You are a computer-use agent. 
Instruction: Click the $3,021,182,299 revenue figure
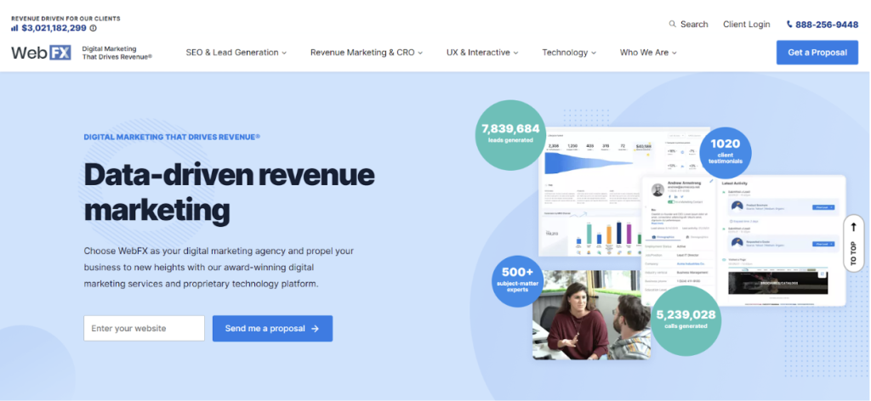coord(54,28)
